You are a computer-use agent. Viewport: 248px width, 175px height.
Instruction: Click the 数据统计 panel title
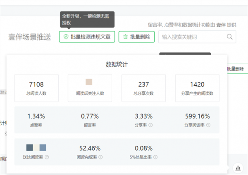coord(117,64)
